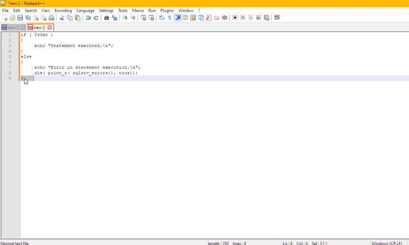Open the Run menu

click(x=152, y=11)
